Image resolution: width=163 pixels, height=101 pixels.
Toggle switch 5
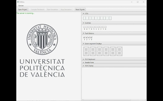tap(94, 27)
